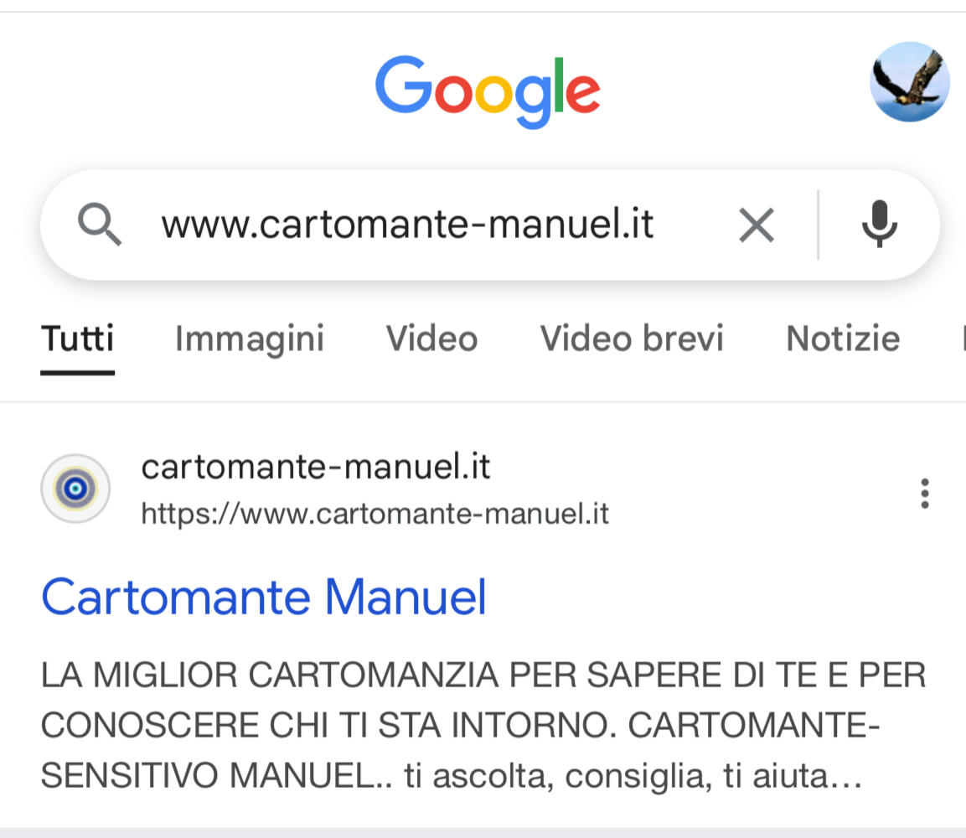This screenshot has width=966, height=838.
Task: Start voice search with the microphone icon
Action: 879,225
